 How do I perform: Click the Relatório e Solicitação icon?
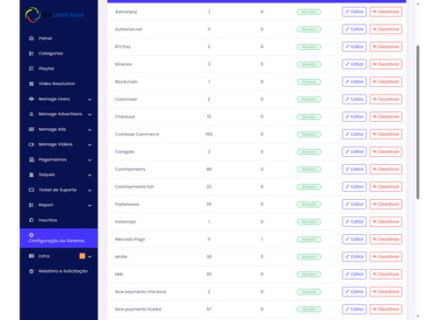(32, 271)
